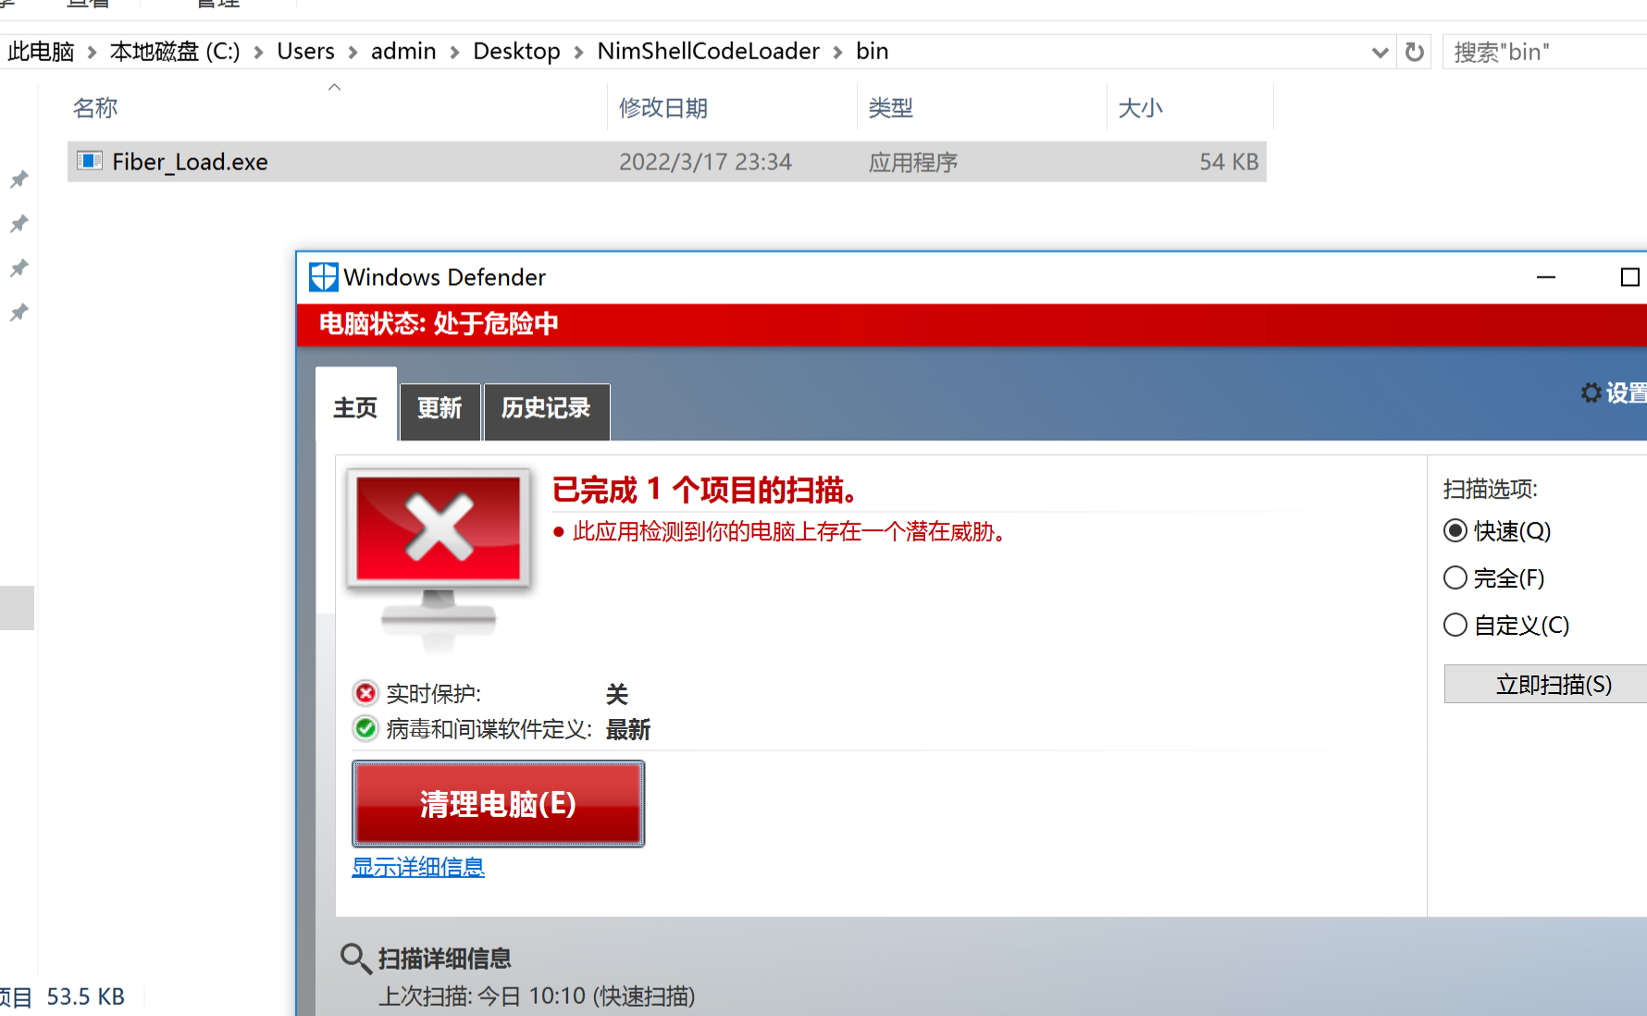Click the 清理电脑(E) button

coord(498,803)
